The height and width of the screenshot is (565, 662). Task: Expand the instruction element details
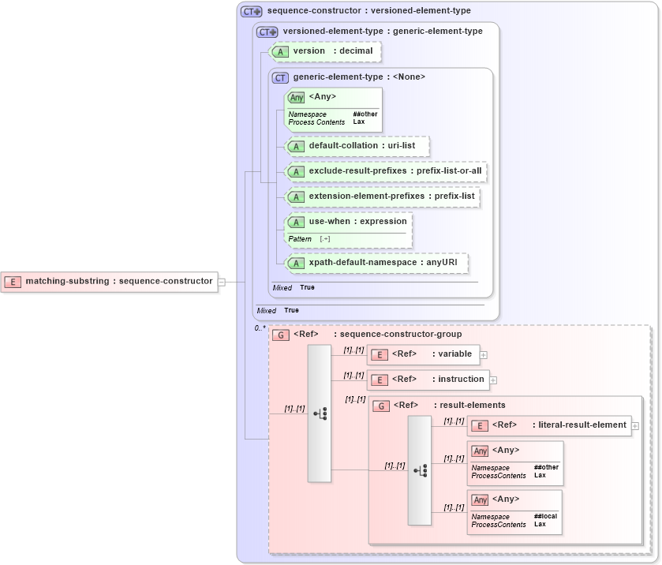tap(492, 380)
